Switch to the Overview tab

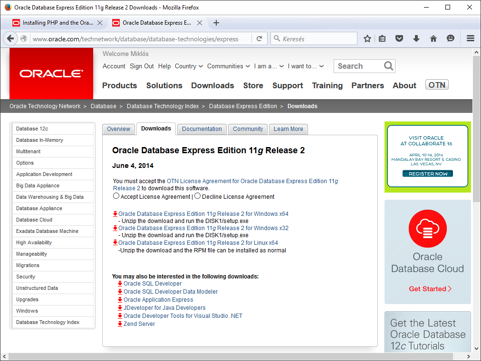click(x=118, y=129)
